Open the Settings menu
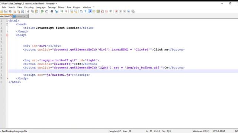 (x=52, y=7)
